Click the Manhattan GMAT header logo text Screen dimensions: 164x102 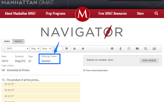(28, 2)
